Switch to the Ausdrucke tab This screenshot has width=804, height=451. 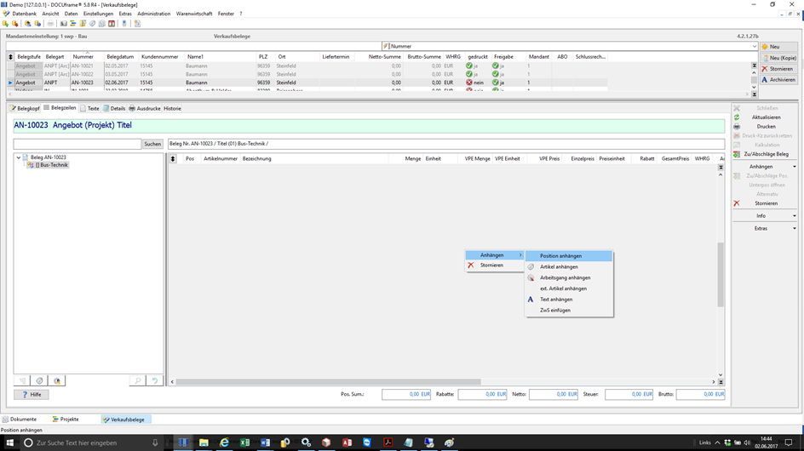pyautogui.click(x=145, y=109)
